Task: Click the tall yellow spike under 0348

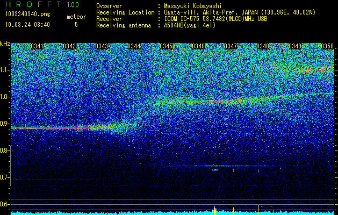Action: [x=258, y=210]
